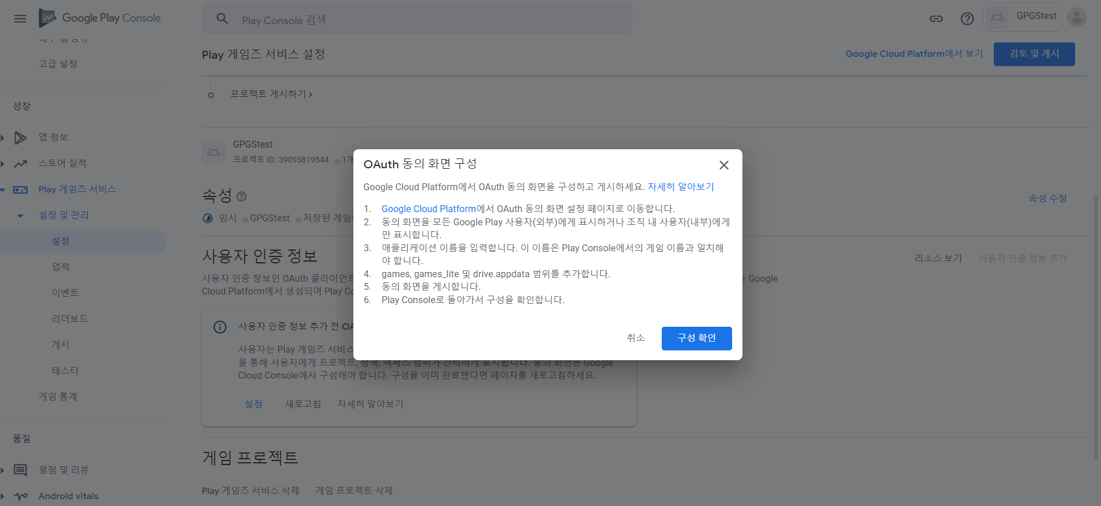The width and height of the screenshot is (1101, 506).
Task: Open 고급 설정 in sidebar
Action: tap(58, 64)
